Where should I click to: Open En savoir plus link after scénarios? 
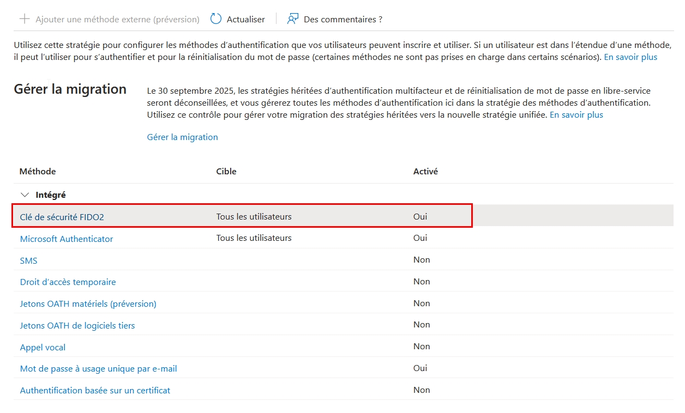click(630, 57)
